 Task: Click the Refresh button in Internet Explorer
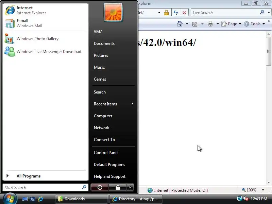[x=176, y=13]
